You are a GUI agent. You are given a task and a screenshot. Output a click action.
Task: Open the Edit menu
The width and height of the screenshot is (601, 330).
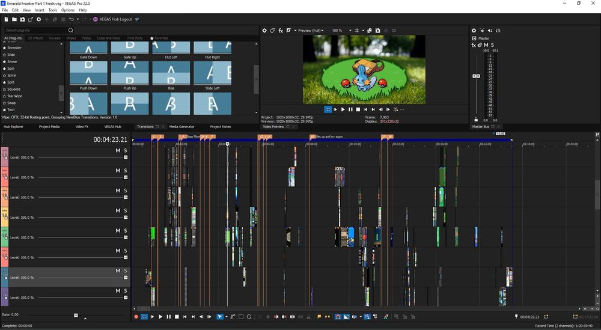point(15,10)
